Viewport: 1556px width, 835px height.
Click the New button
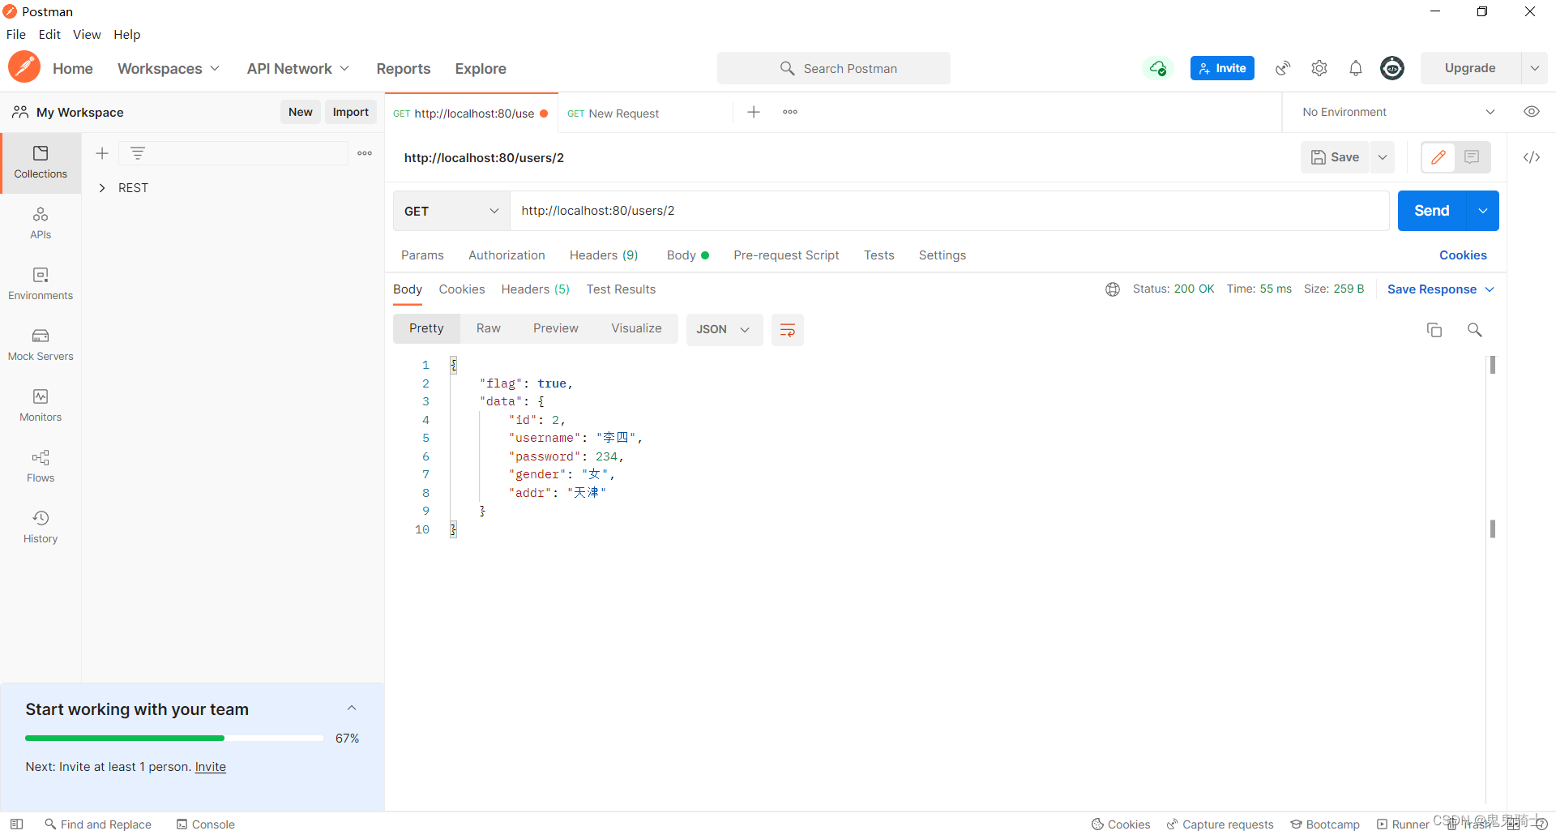301,112
